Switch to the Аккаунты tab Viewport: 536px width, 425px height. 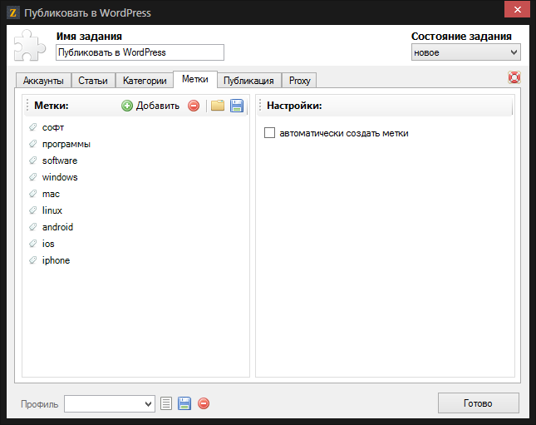pyautogui.click(x=43, y=81)
